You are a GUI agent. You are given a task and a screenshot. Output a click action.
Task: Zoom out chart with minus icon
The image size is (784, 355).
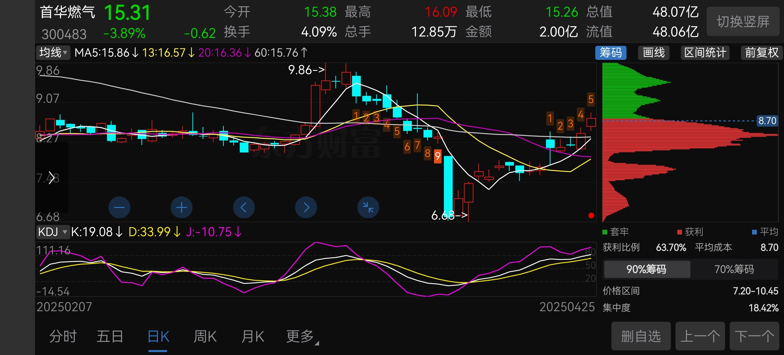119,208
